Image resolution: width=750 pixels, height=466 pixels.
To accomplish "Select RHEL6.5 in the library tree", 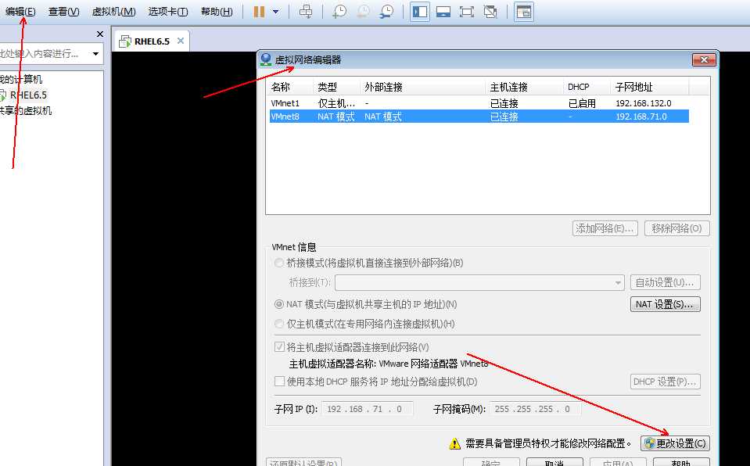I will [x=28, y=95].
